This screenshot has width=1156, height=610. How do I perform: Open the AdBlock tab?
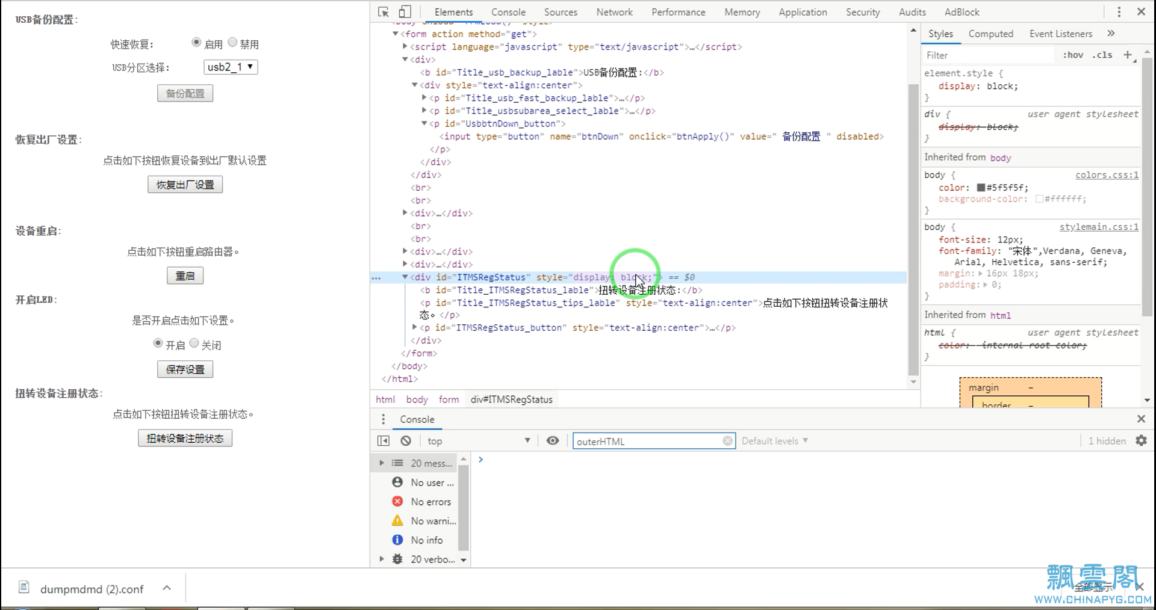[962, 12]
